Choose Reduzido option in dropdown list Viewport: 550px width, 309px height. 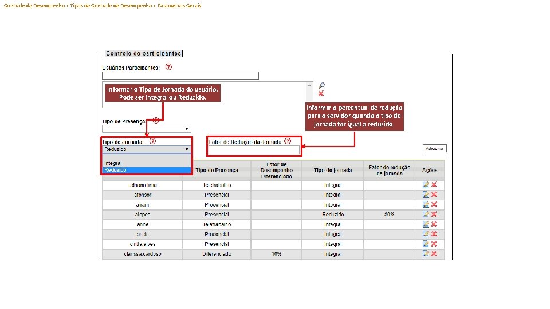(147, 170)
